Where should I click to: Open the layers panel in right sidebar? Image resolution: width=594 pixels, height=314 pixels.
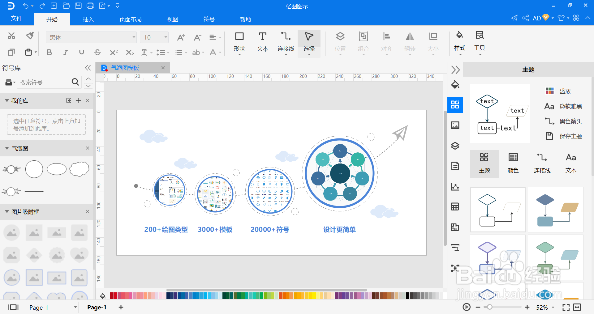tap(455, 146)
